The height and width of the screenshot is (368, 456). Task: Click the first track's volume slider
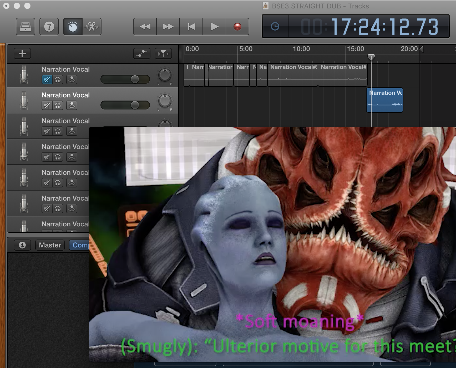click(x=125, y=79)
